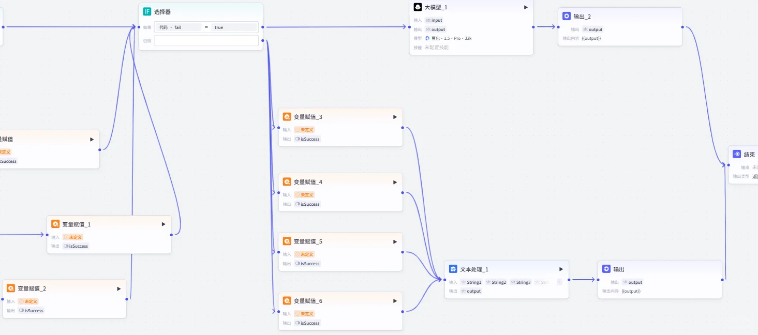Click the 结束 node icon

click(x=737, y=154)
